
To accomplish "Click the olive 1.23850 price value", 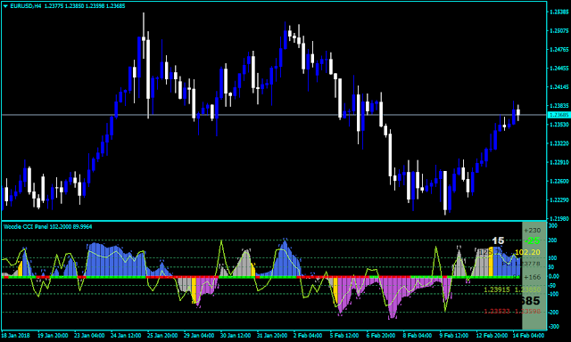I will [x=527, y=289].
